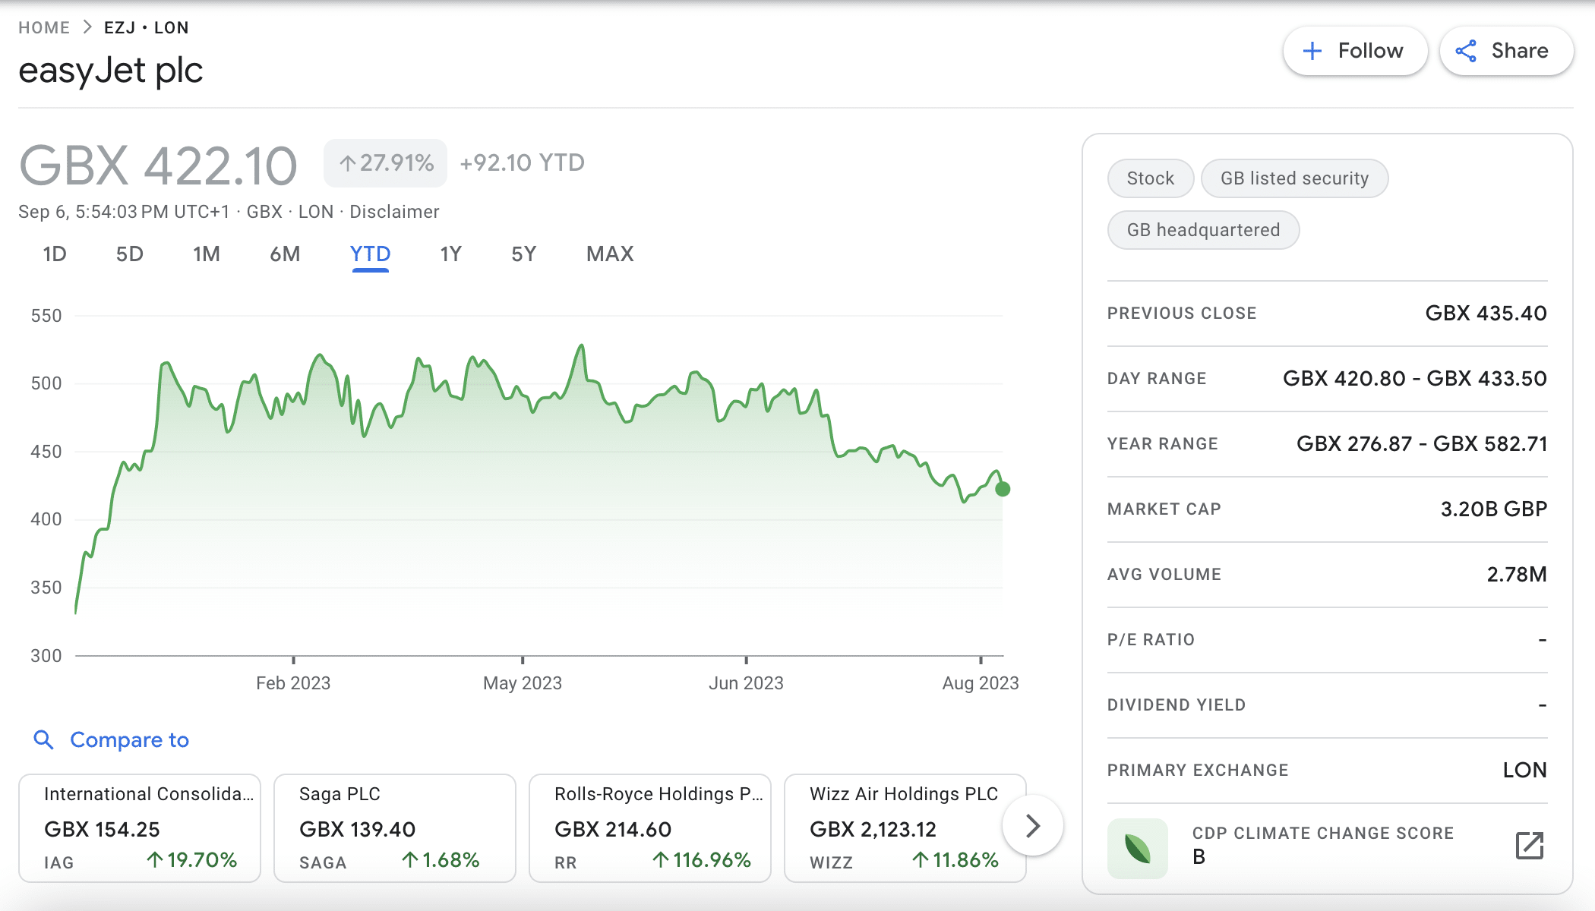Go to HOME in the breadcrumb

click(x=44, y=27)
